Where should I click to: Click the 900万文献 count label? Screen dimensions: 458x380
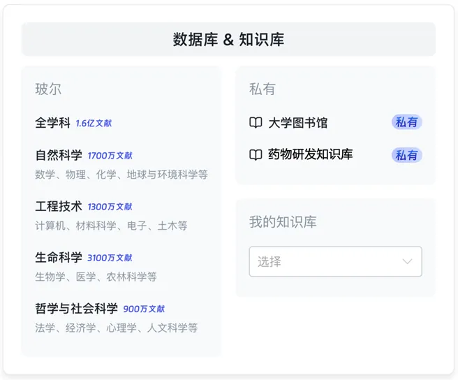point(144,309)
